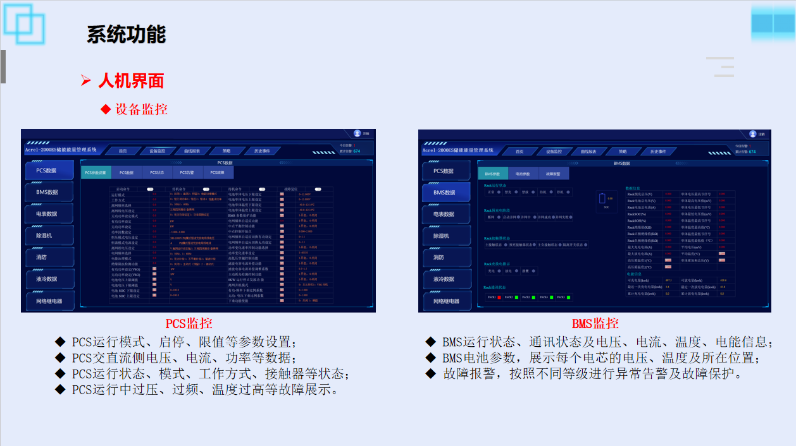This screenshot has height=446, width=796.
Task: Open the 电池参数 tab in the BMS screen
Action: 523,173
